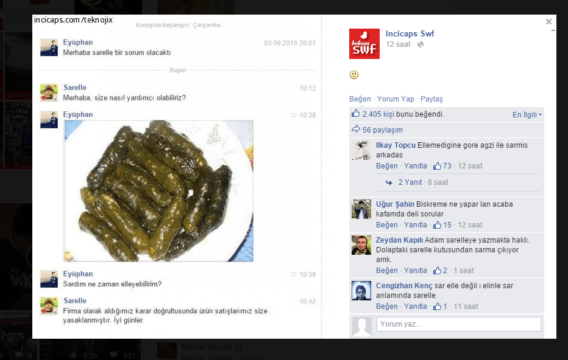Click the frowning emoticon in the post
Viewport: 568px width, 360px height.
tap(353, 74)
